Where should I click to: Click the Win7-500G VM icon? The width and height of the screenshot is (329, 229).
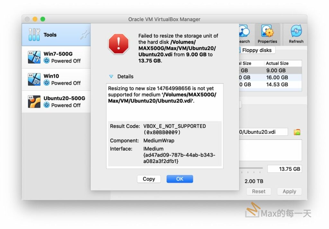click(34, 57)
